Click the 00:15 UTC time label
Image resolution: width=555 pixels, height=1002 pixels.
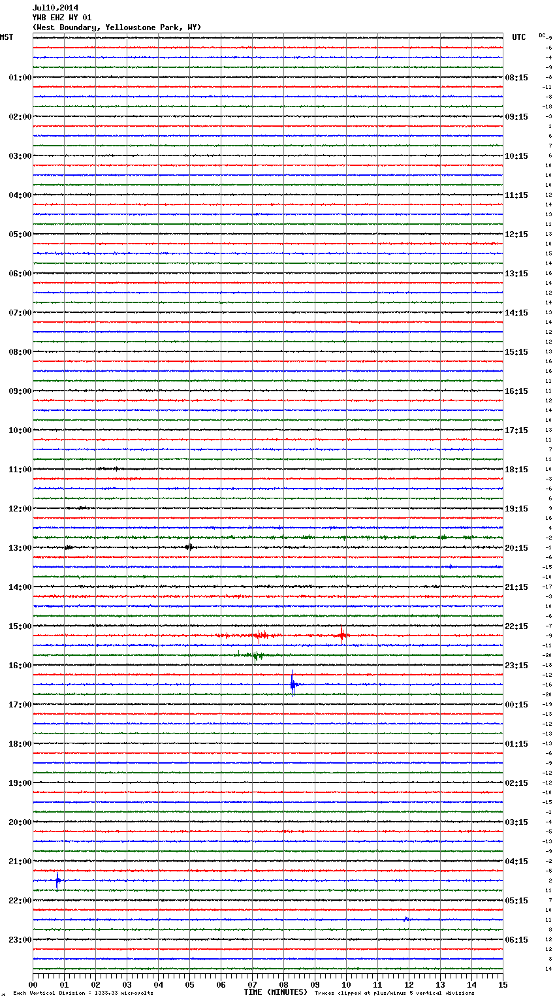[516, 705]
